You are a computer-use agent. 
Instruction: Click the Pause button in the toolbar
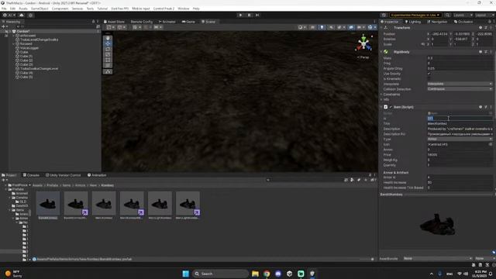pos(249,15)
